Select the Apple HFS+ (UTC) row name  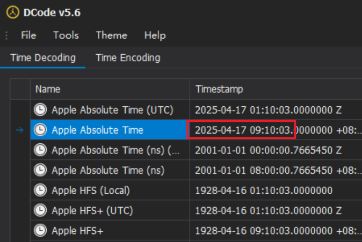click(x=92, y=210)
